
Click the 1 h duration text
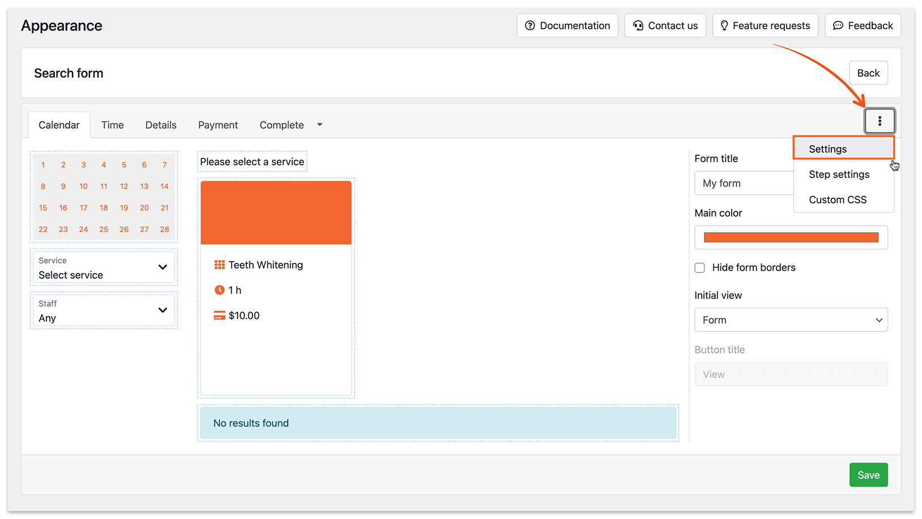pos(235,290)
